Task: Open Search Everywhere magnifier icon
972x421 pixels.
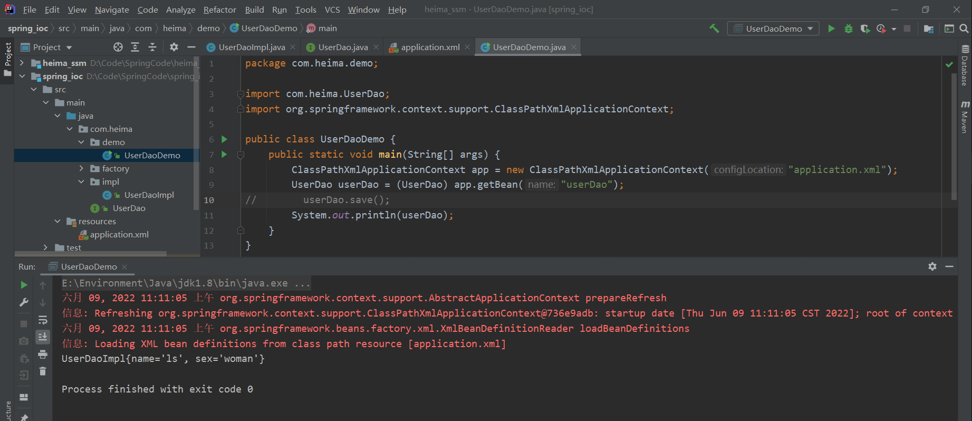Action: [x=964, y=28]
